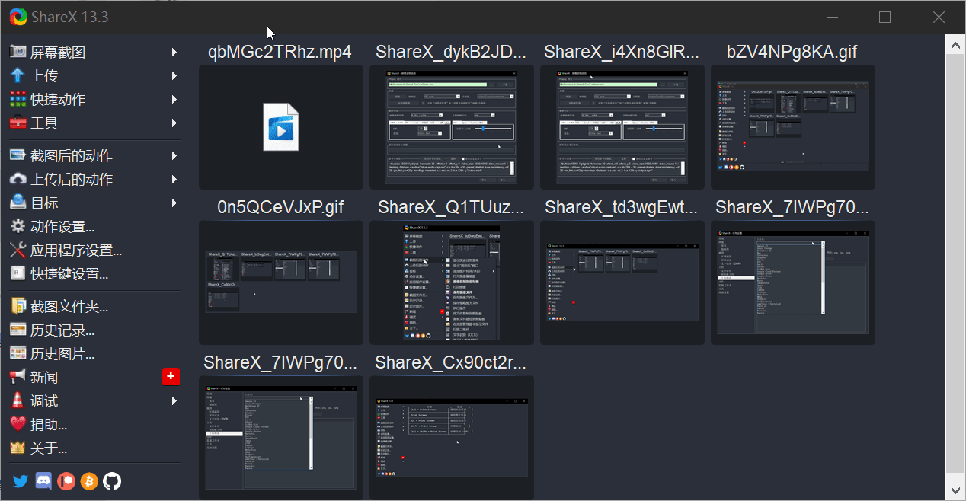Screen dimensions: 966x501
Task: Open the Twitter link icon
Action: pos(21,481)
